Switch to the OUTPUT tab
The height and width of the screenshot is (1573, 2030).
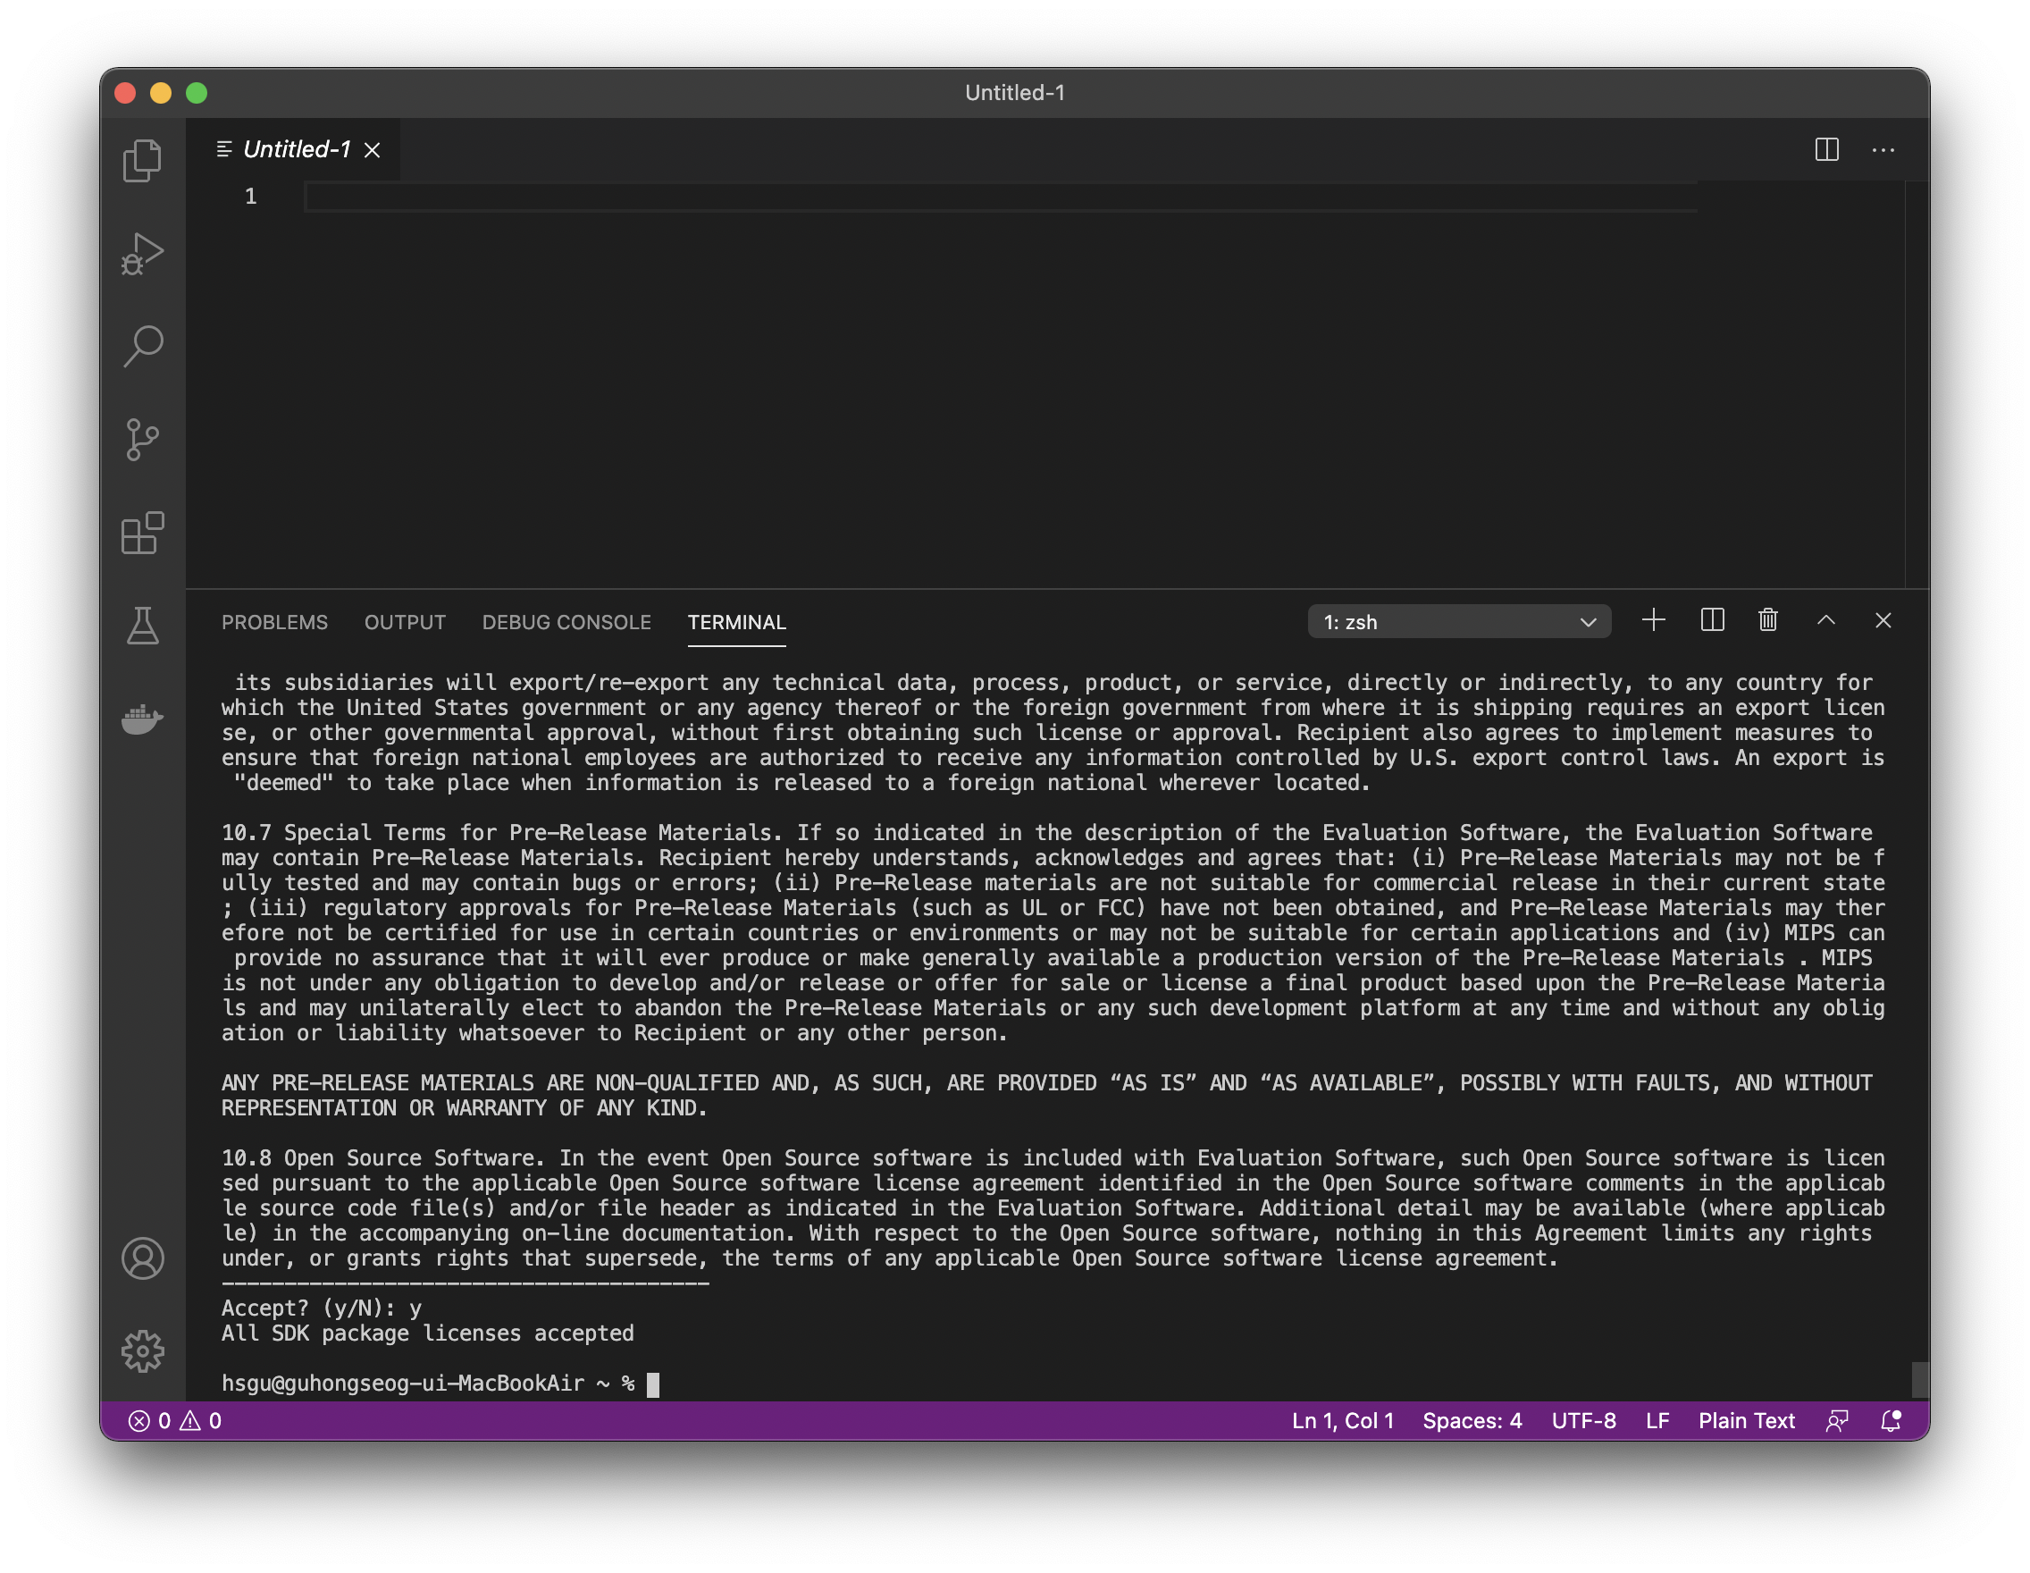point(405,622)
